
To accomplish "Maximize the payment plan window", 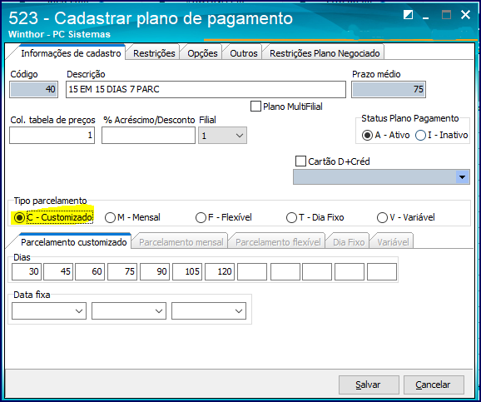I will click(x=446, y=15).
